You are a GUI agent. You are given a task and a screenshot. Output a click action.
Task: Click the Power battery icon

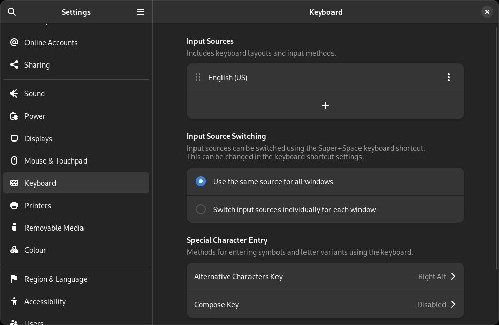[14, 116]
